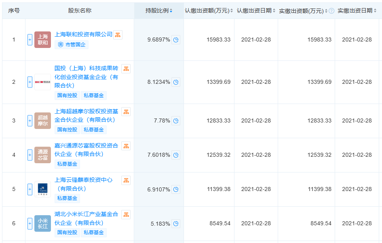
Task: Open 上海超越摩尔股权投资基金合伙企业 link
Action: point(86,116)
